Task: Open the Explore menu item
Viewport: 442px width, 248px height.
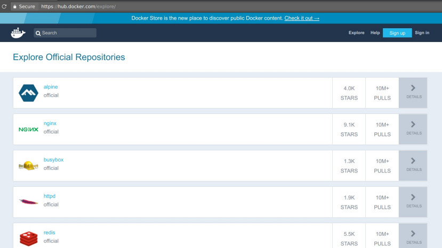Action: tap(356, 32)
